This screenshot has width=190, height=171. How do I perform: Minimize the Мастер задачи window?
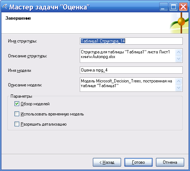164,7
